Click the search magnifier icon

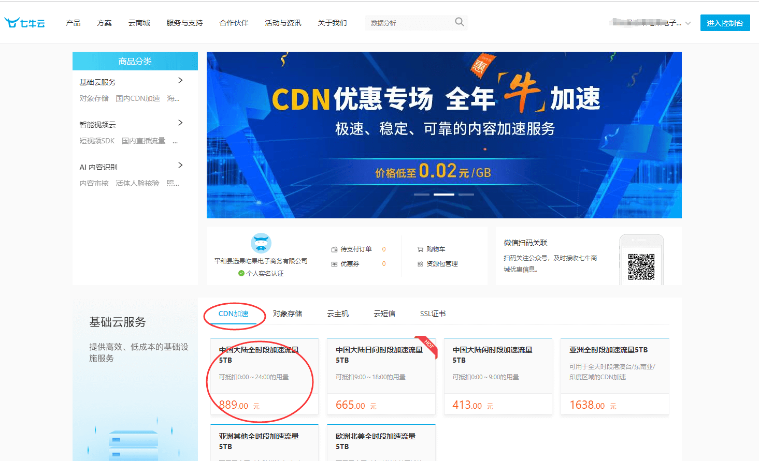pos(460,22)
